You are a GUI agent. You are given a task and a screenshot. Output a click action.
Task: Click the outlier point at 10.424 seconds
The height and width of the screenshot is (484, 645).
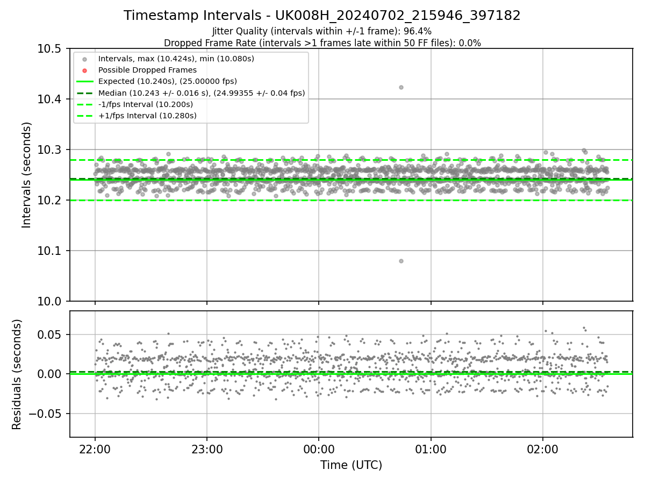click(x=401, y=87)
